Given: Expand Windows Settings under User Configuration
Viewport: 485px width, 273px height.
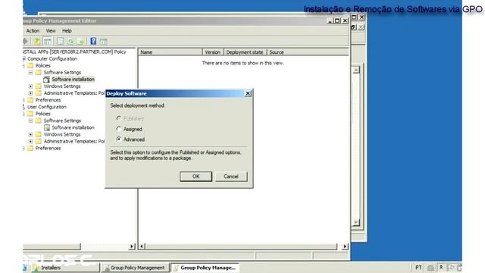Looking at the screenshot, I should tap(30, 135).
